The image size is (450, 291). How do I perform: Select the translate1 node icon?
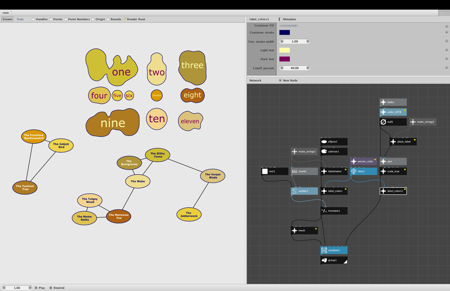pyautogui.click(x=324, y=211)
